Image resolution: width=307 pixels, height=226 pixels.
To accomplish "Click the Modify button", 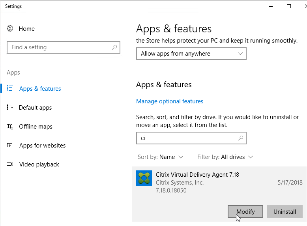I will coord(245,211).
